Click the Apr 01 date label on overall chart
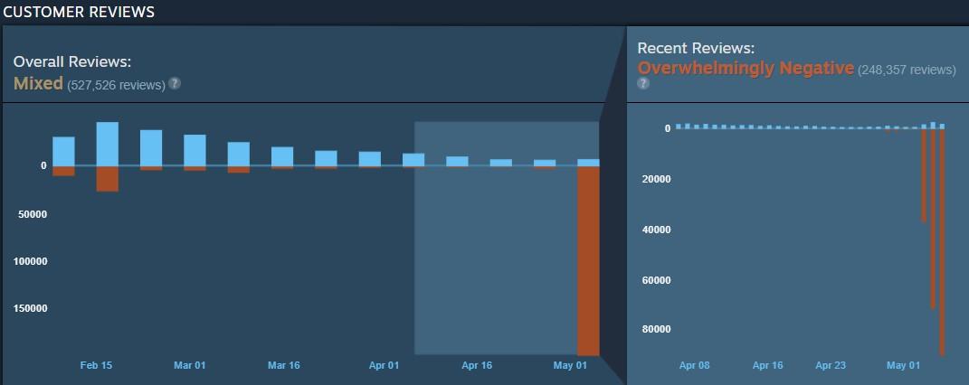Image resolution: width=969 pixels, height=385 pixels. click(x=384, y=365)
